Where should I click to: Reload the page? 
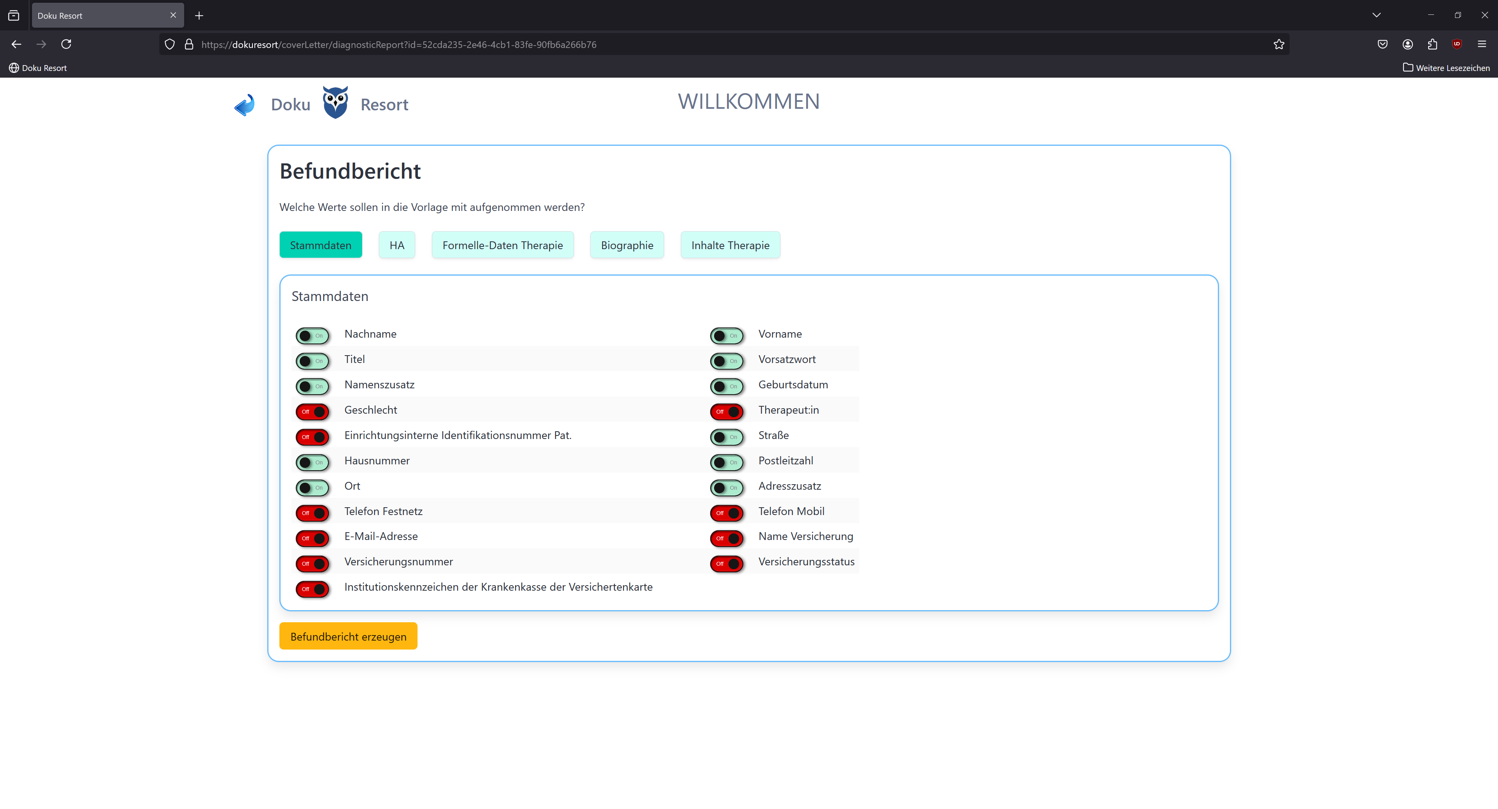pos(66,44)
